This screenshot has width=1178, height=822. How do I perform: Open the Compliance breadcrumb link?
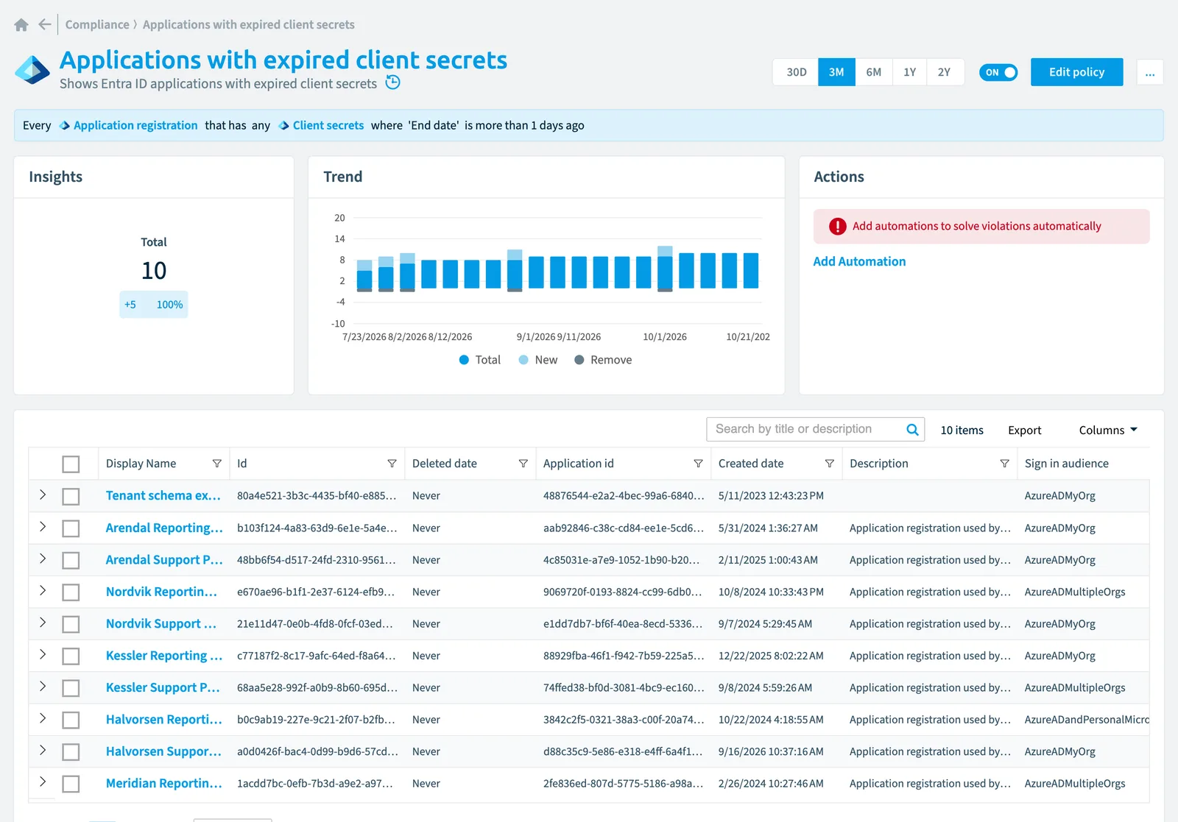97,24
